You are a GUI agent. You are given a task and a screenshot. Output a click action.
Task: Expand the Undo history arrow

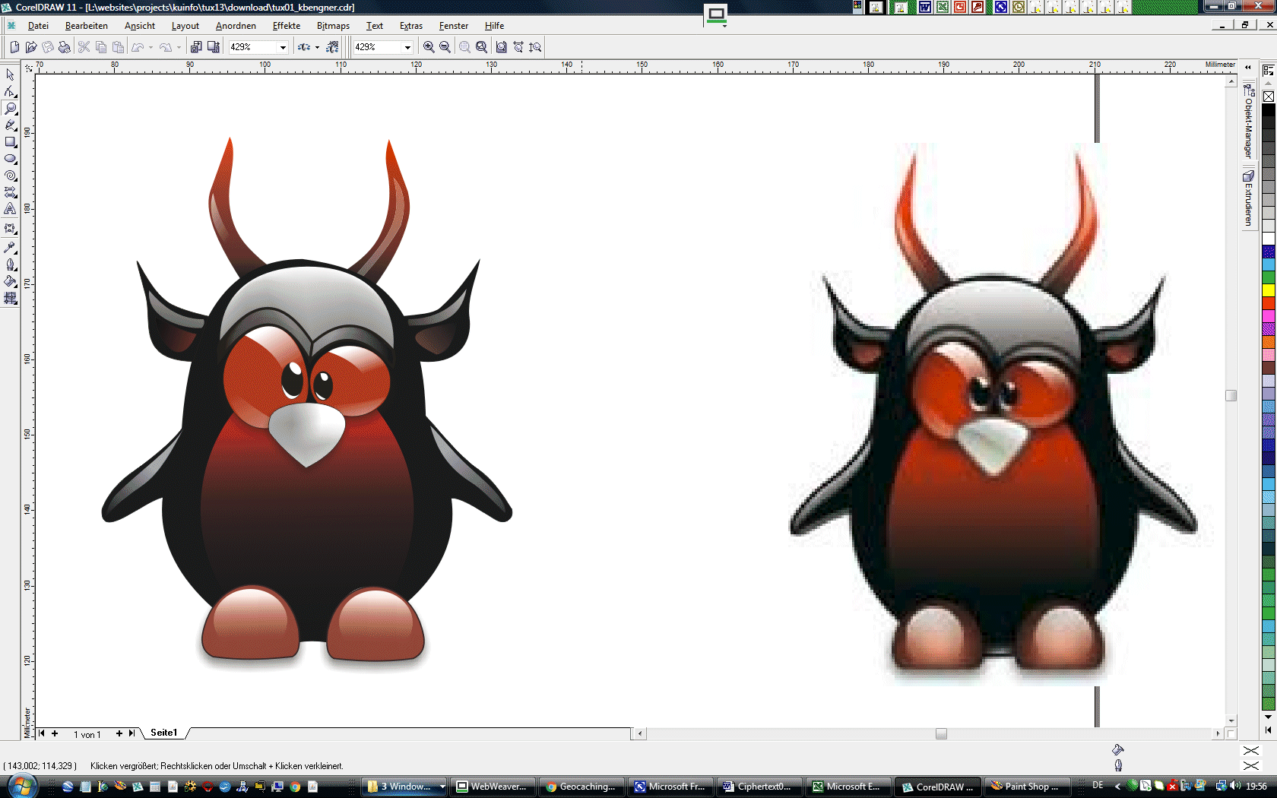click(151, 47)
